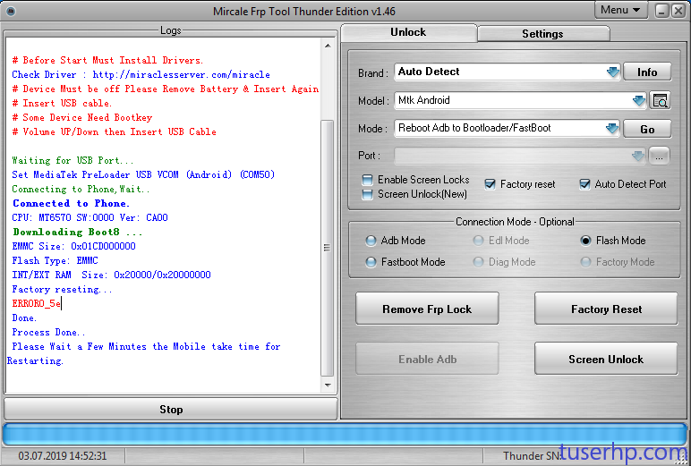Viewport: 691px width, 466px height.
Task: Click the Port browse ellipsis button
Action: [660, 156]
